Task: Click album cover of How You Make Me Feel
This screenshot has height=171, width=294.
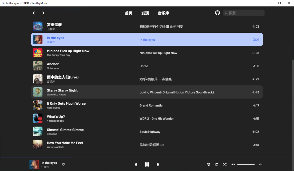Action: (38, 145)
